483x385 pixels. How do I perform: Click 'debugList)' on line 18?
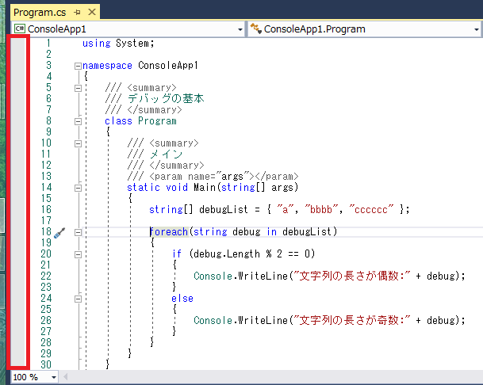[310, 232]
